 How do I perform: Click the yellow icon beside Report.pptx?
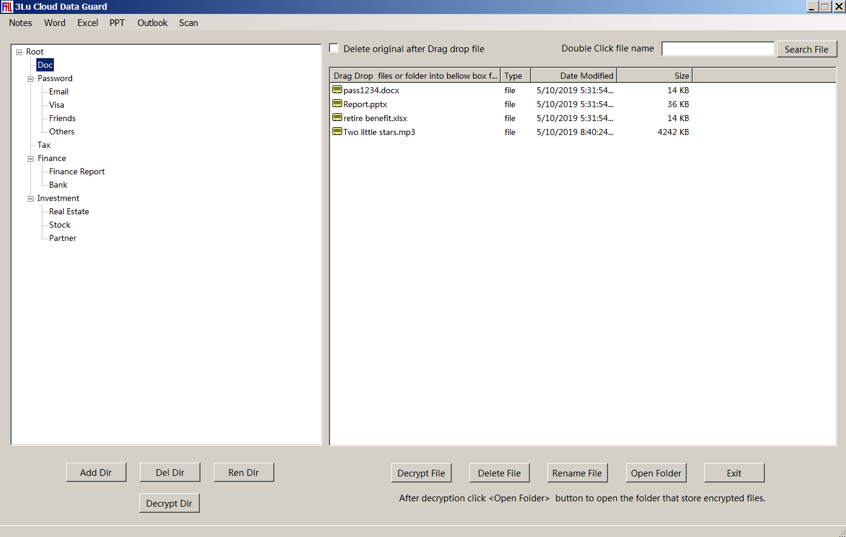point(337,104)
